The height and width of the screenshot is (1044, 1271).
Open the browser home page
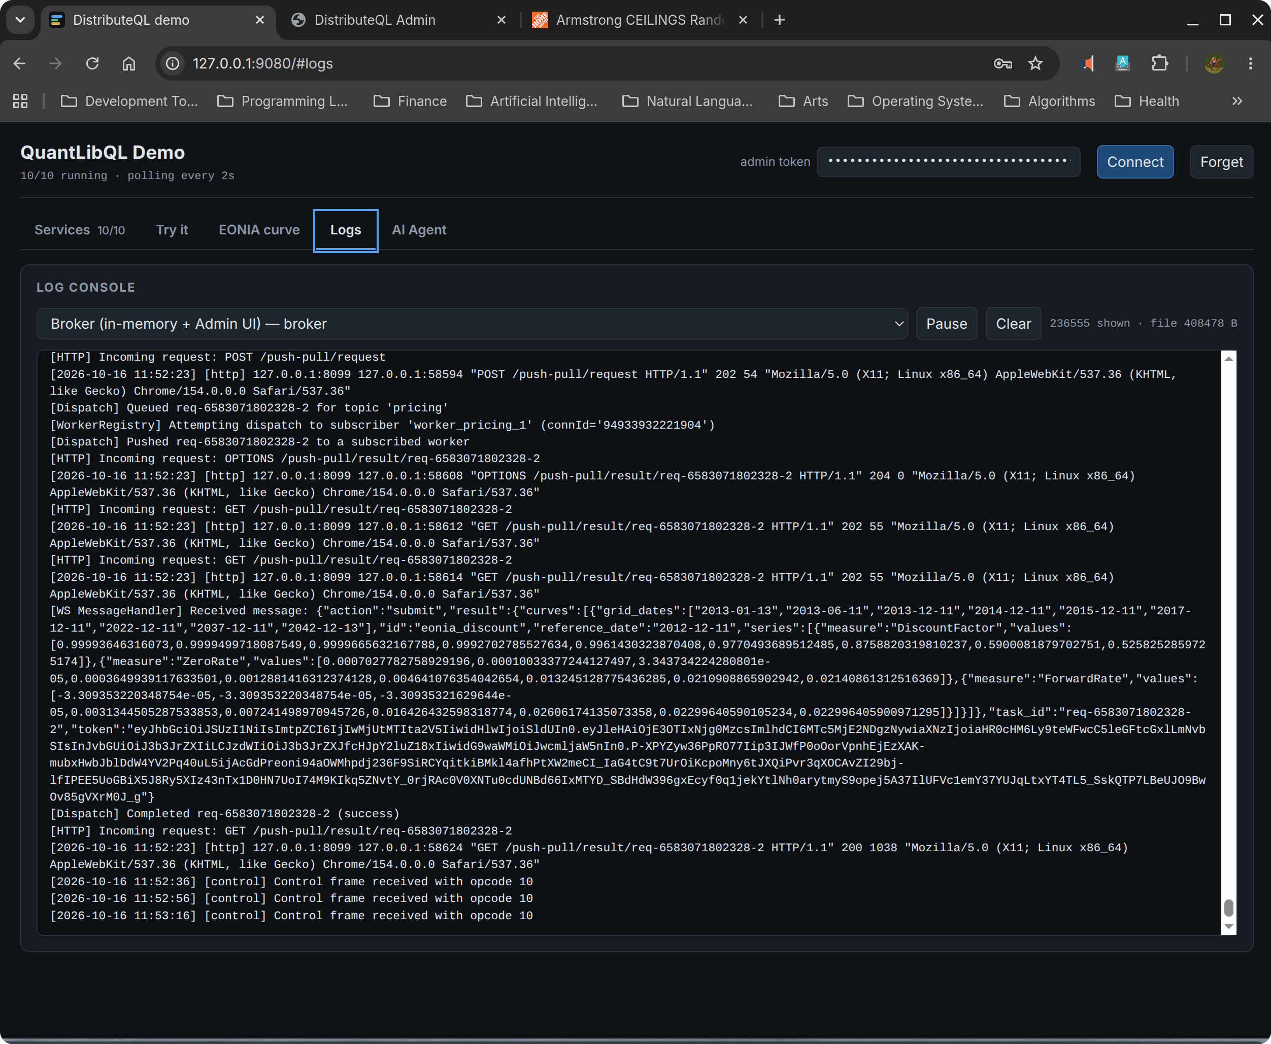129,63
